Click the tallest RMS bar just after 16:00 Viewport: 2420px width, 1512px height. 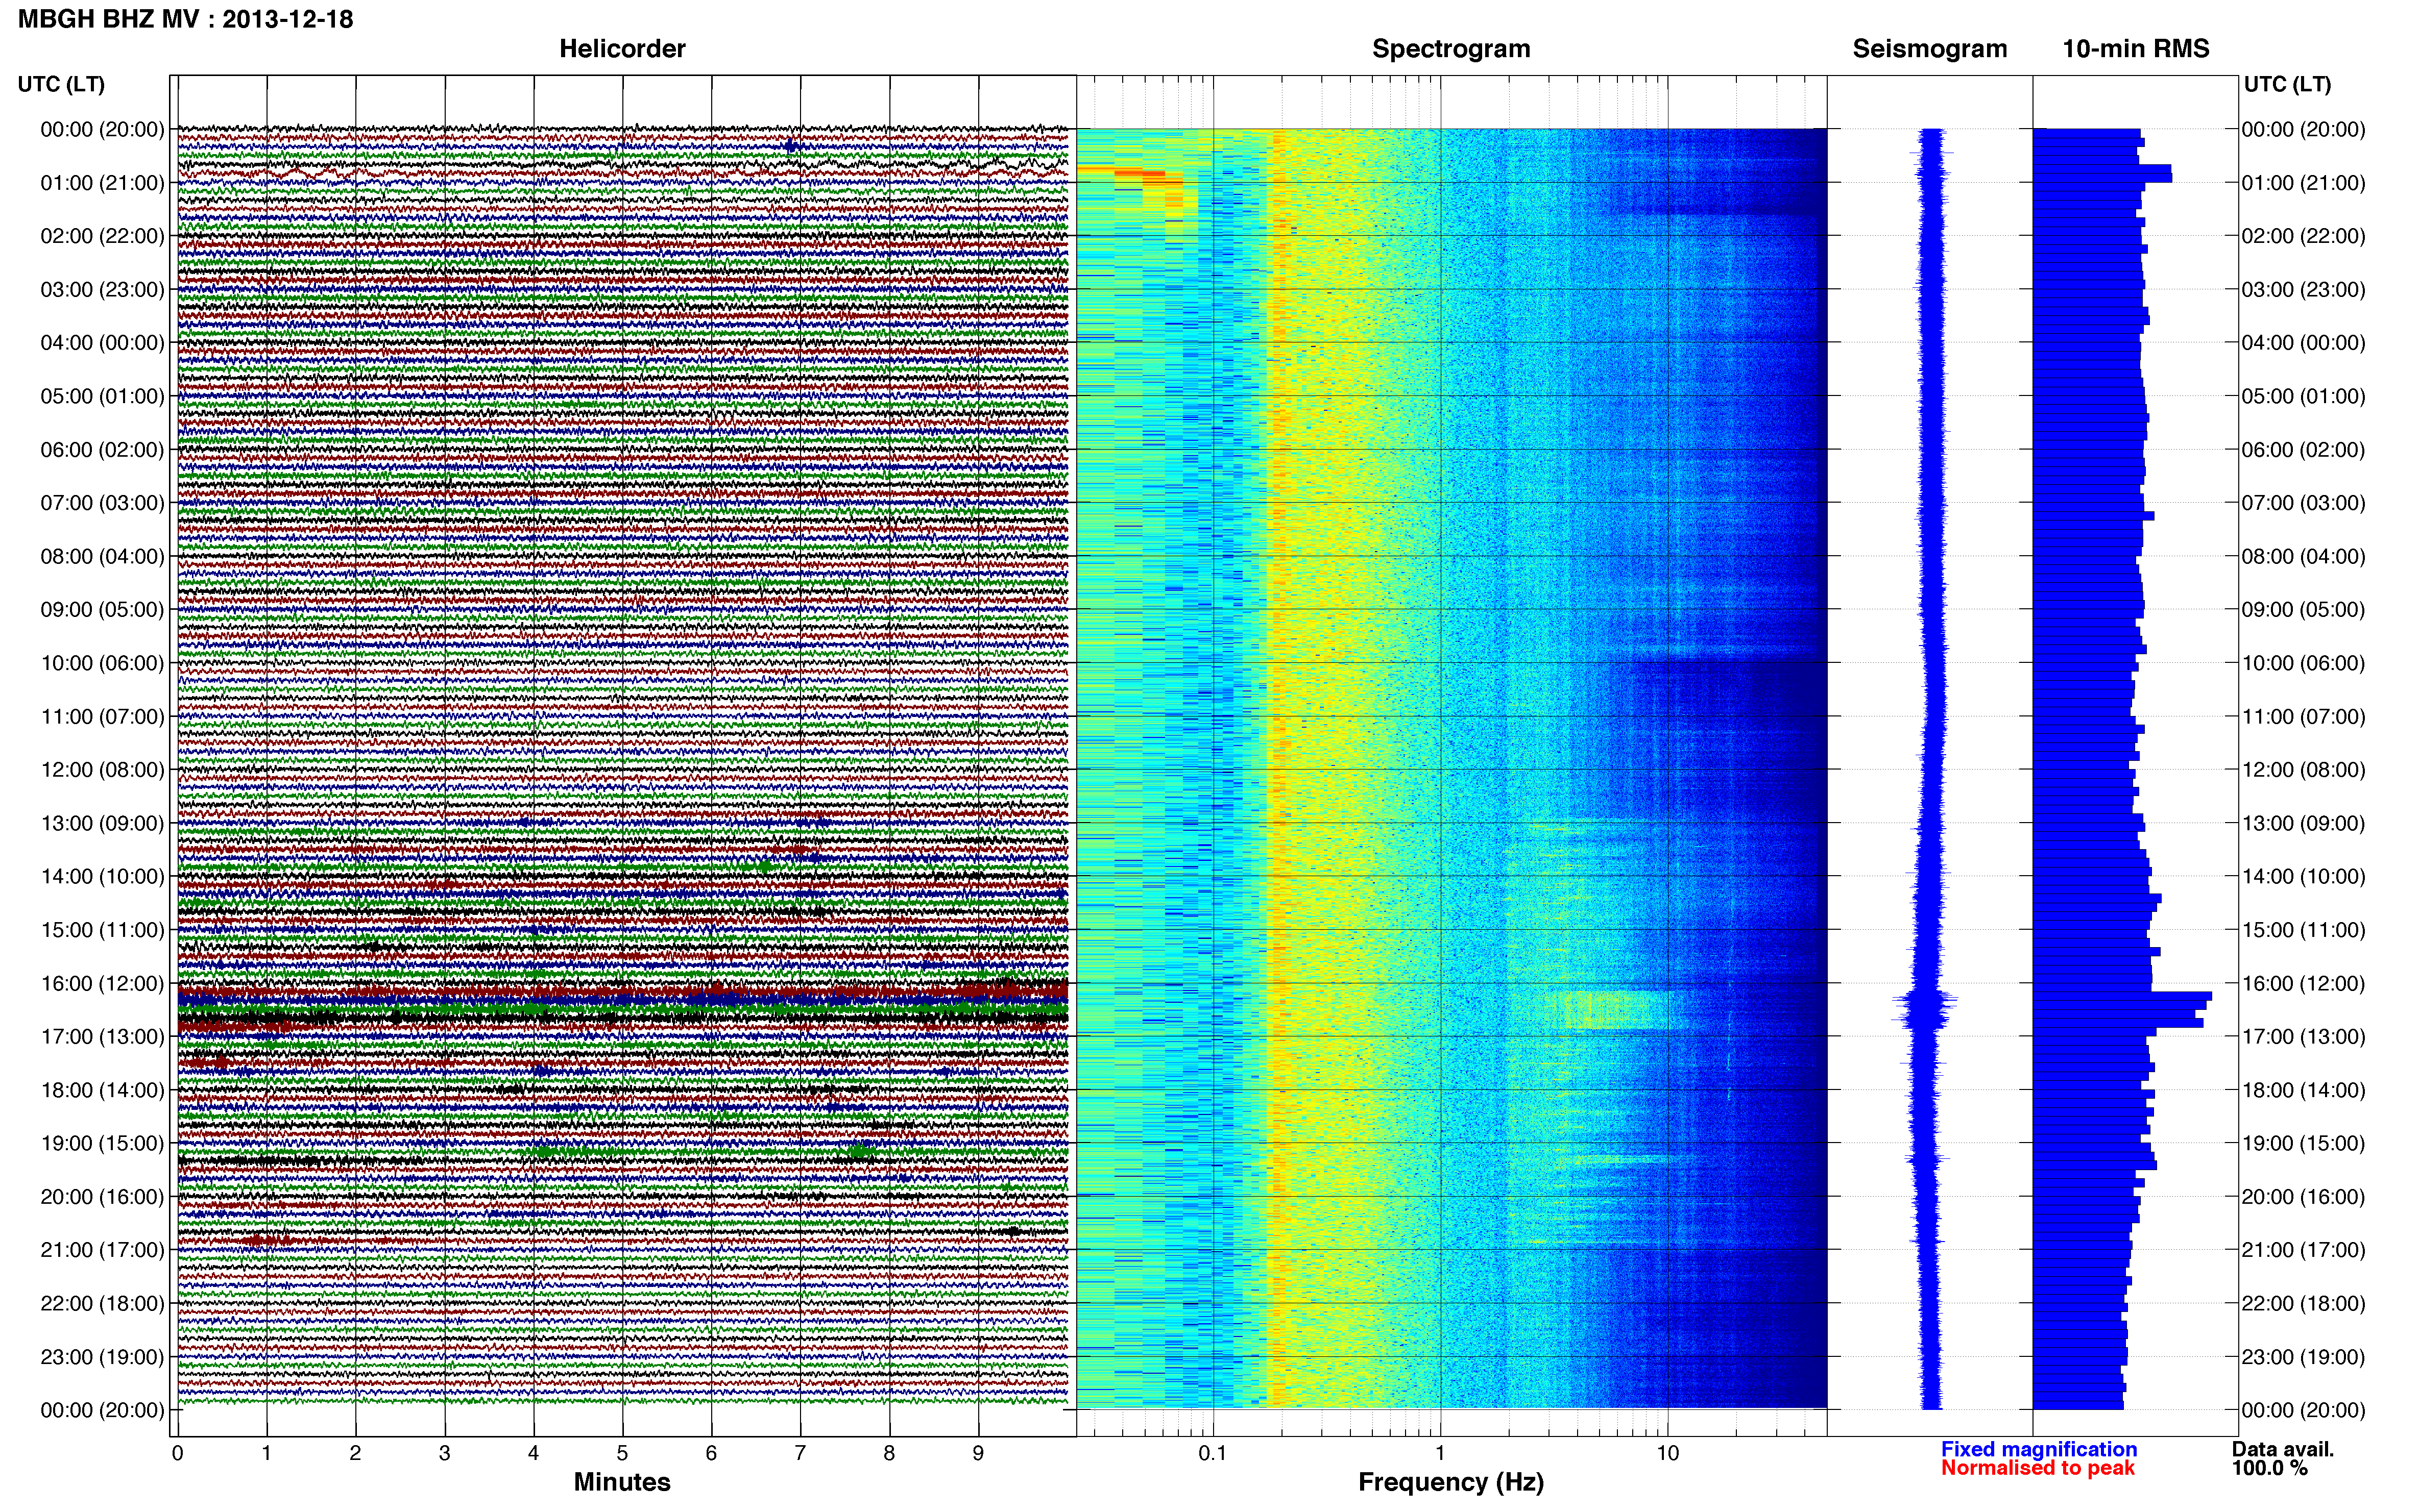point(2122,997)
